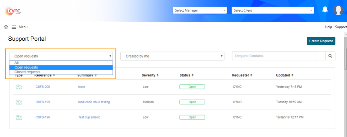Click request type icon for CSFS-200
The image size is (347, 137).
coord(19,87)
